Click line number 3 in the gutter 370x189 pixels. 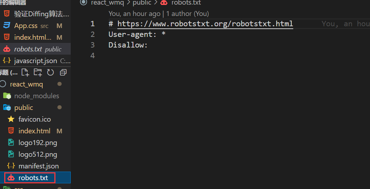[93, 45]
